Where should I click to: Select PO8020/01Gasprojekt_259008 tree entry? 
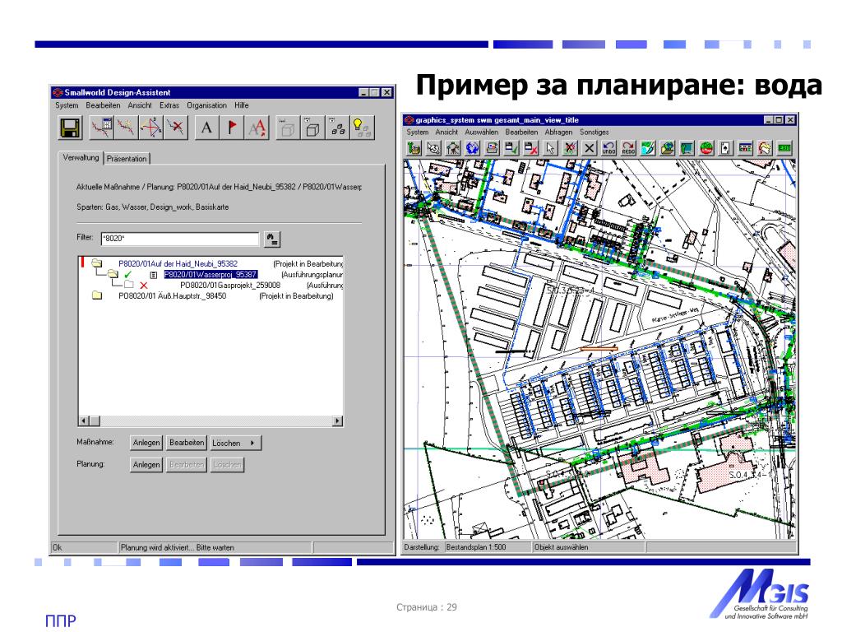[230, 286]
